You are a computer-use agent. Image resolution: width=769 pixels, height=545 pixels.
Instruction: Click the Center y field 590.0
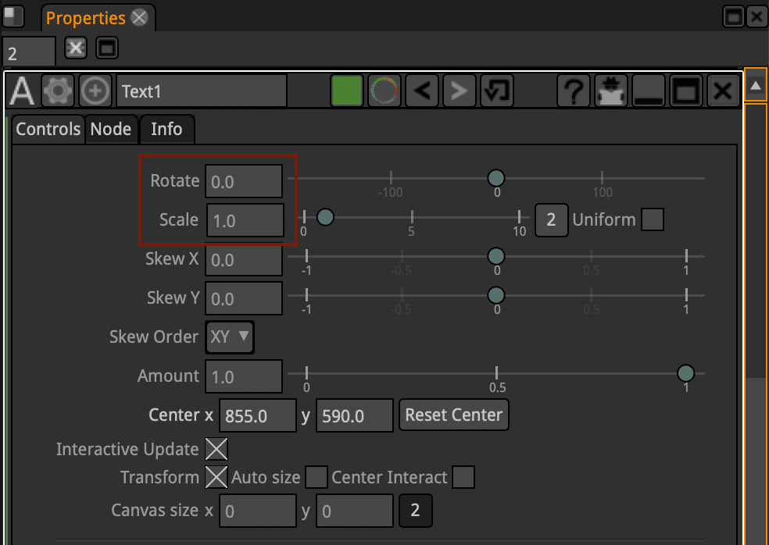click(x=355, y=415)
